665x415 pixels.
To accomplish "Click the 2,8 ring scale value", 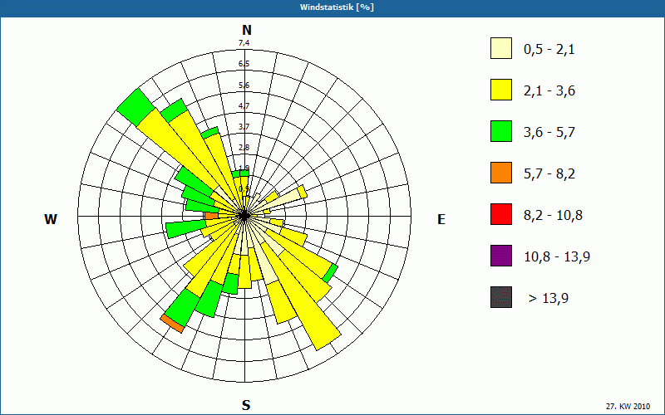I will [244, 147].
